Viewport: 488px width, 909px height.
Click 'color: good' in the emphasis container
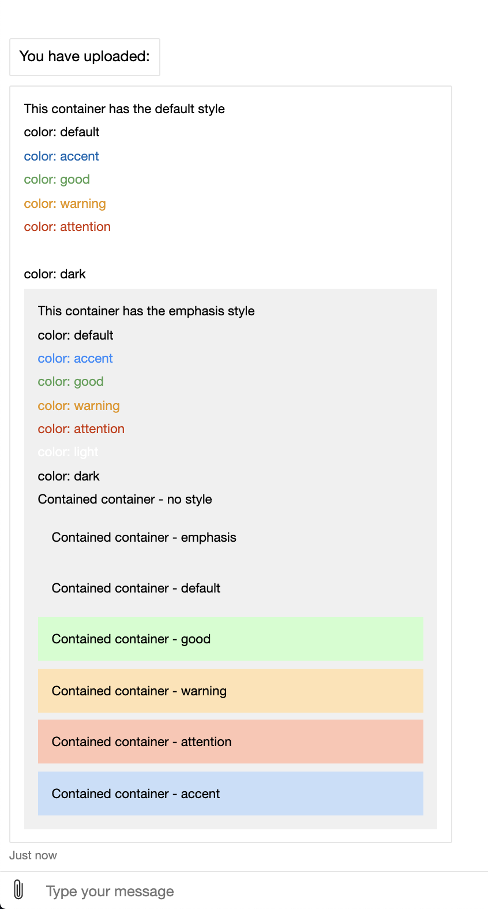pyautogui.click(x=70, y=381)
